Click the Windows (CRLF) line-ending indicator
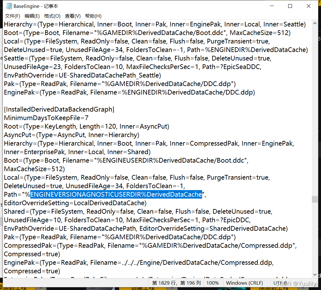 tap(245, 283)
